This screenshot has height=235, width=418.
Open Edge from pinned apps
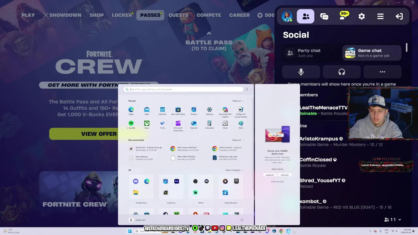click(131, 111)
